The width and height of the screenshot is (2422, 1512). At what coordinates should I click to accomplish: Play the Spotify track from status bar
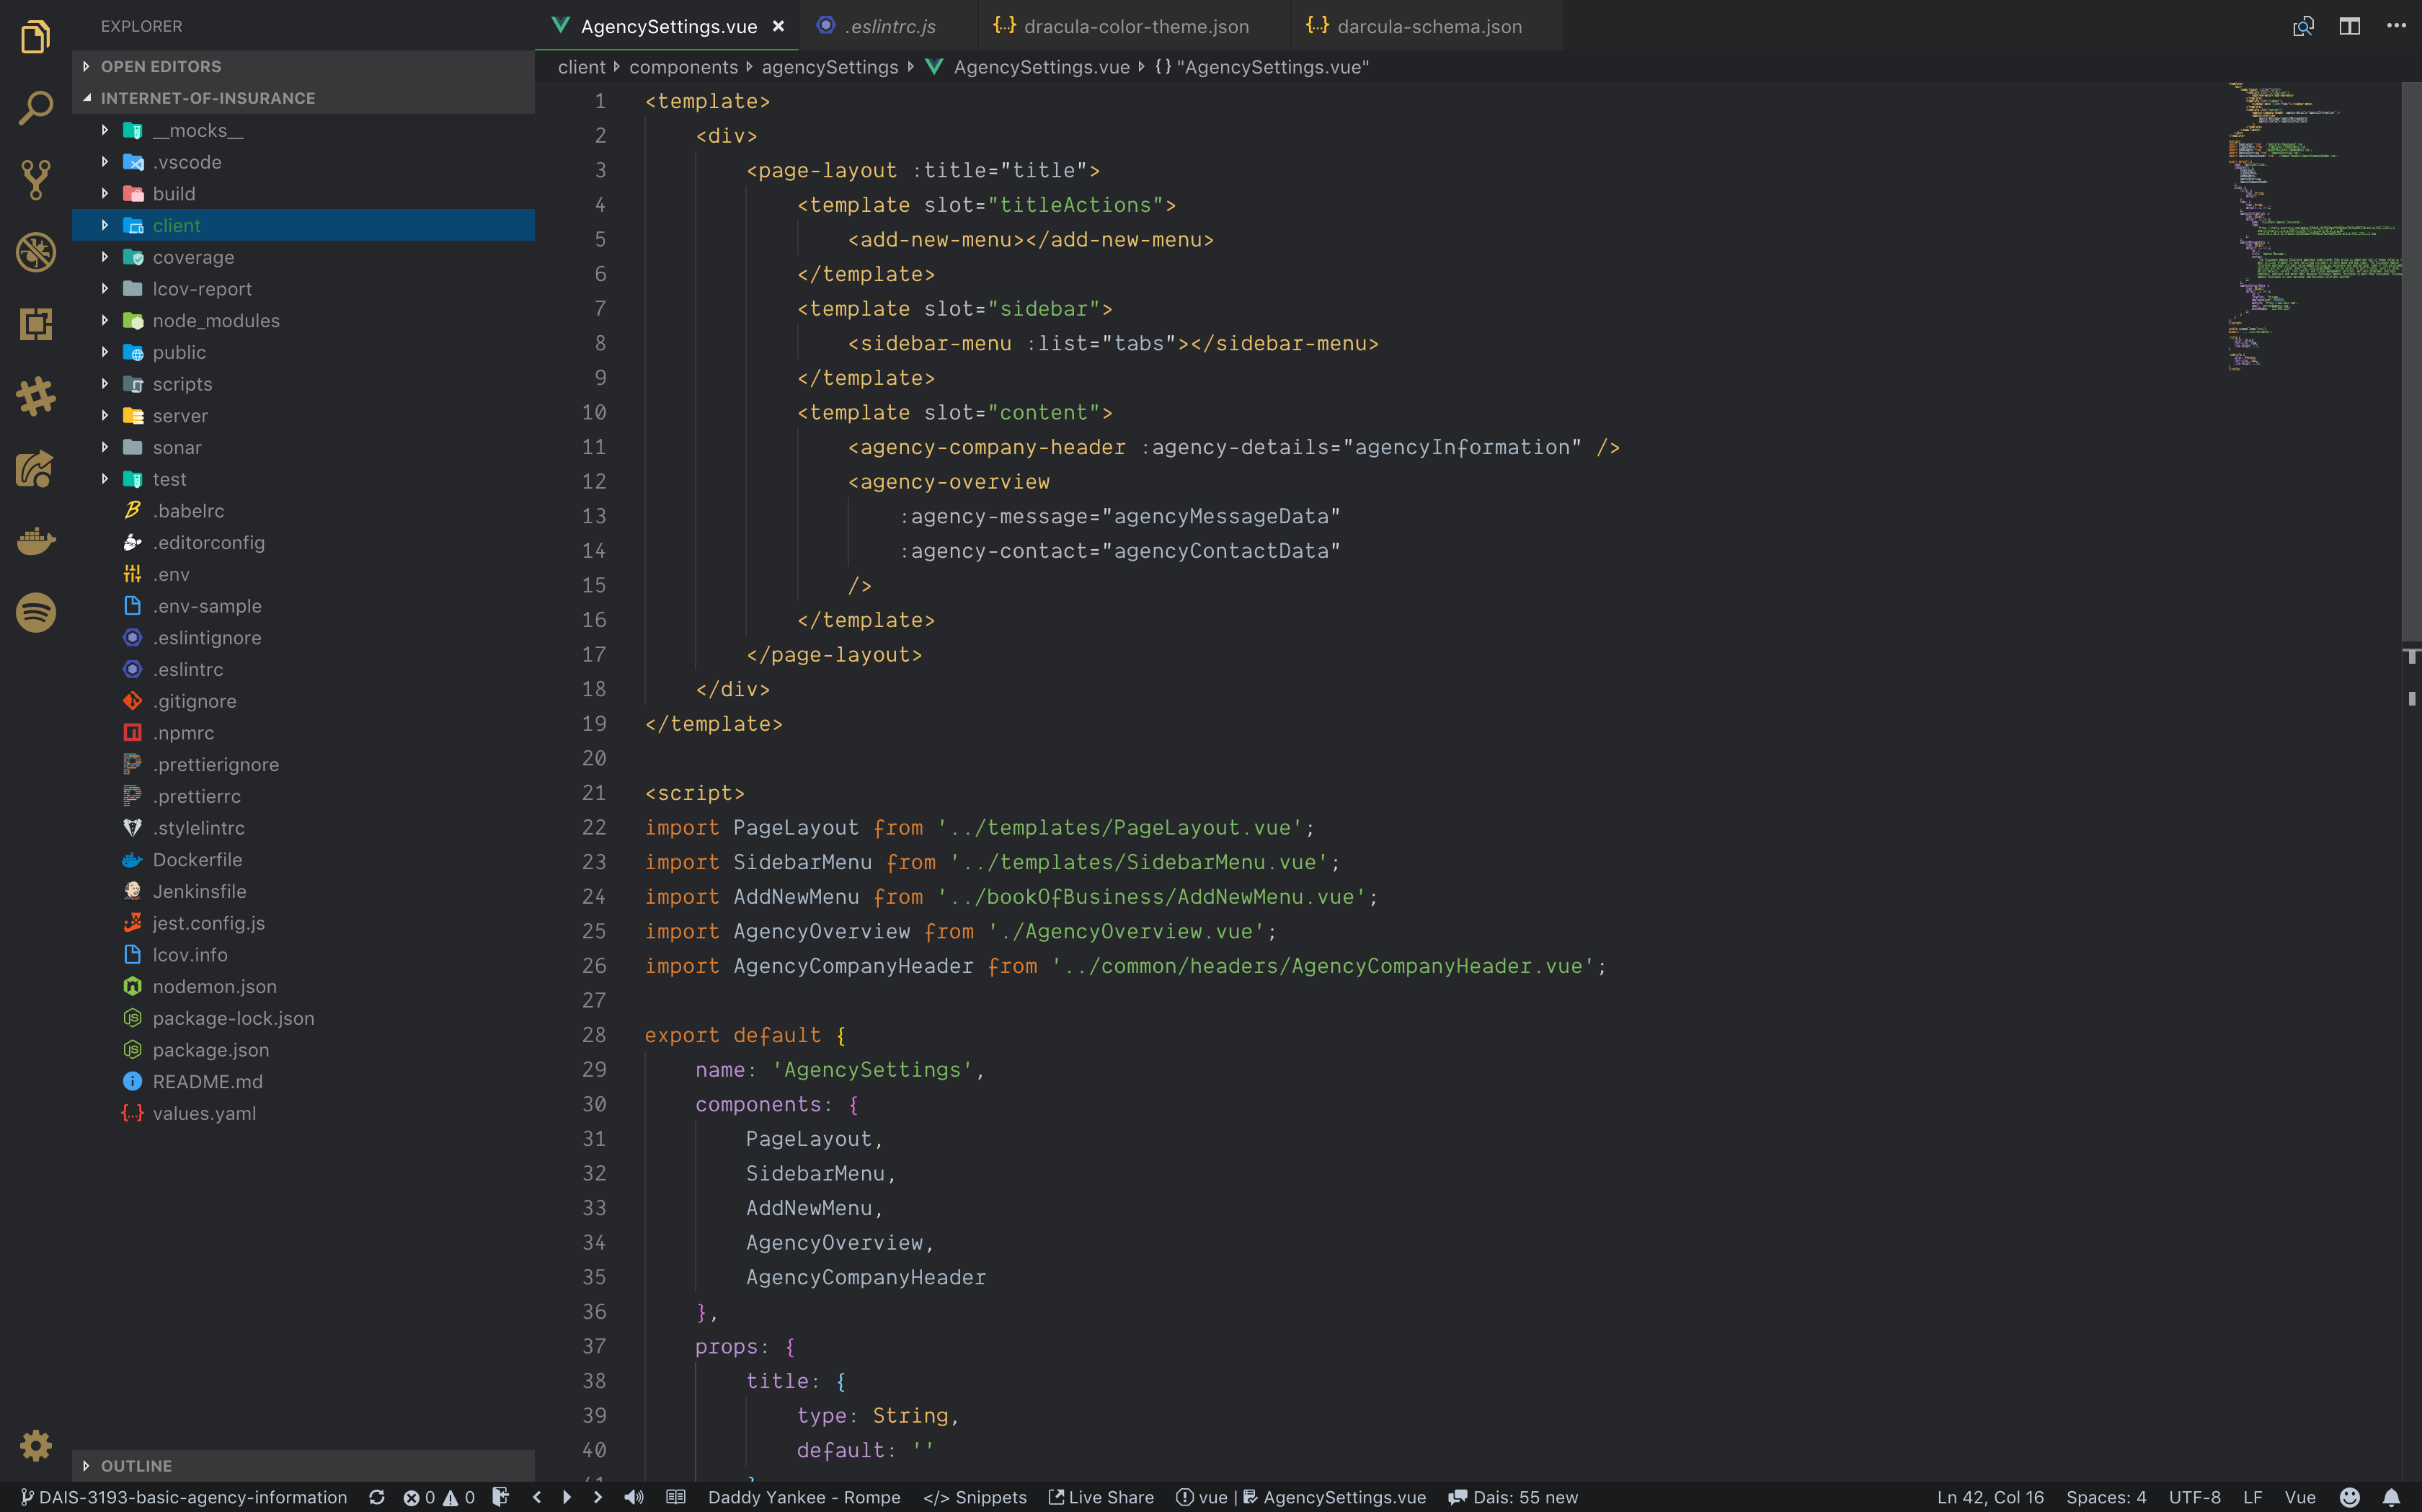[567, 1497]
